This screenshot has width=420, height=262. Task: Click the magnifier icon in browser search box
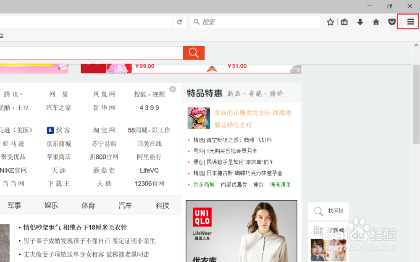[196, 22]
